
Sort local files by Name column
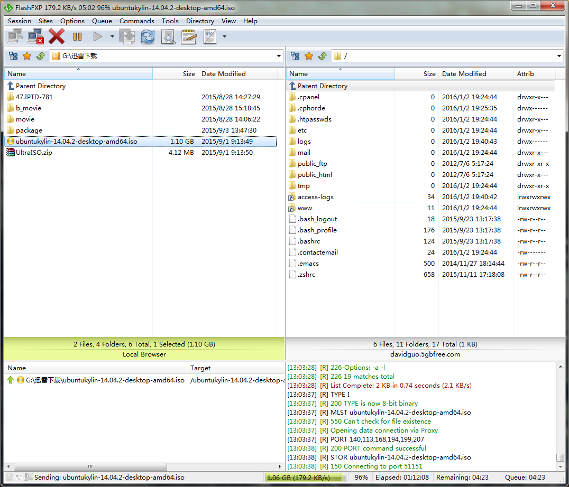[78, 73]
